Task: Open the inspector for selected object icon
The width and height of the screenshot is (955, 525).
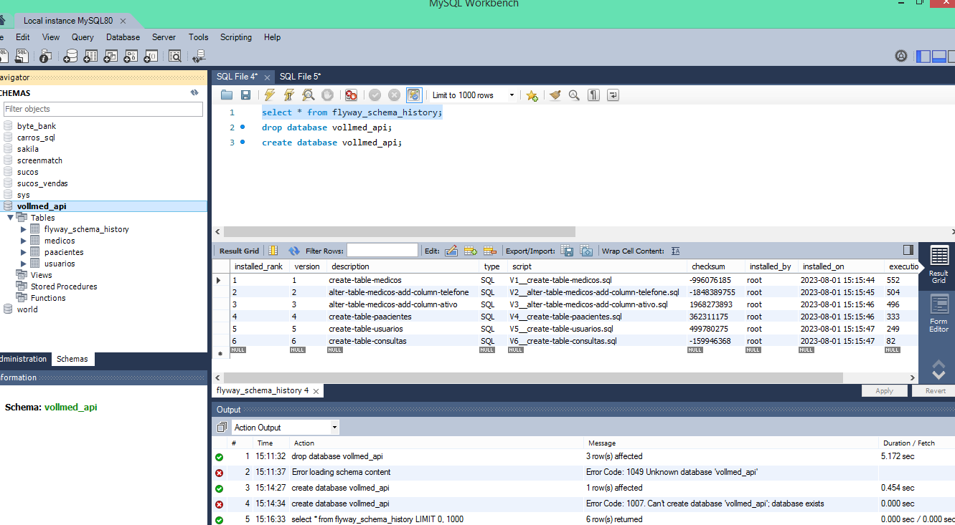Action: pos(45,56)
